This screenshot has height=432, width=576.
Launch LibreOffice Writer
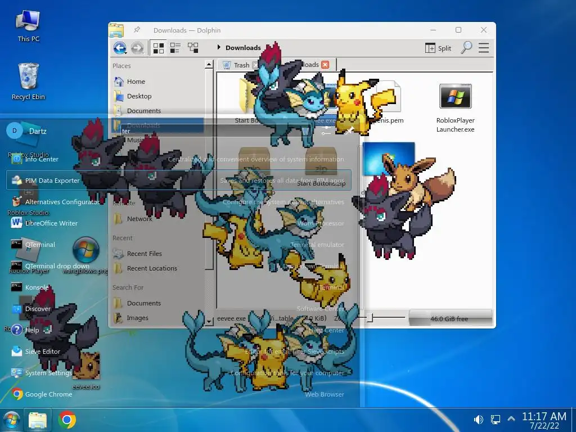(x=179, y=223)
